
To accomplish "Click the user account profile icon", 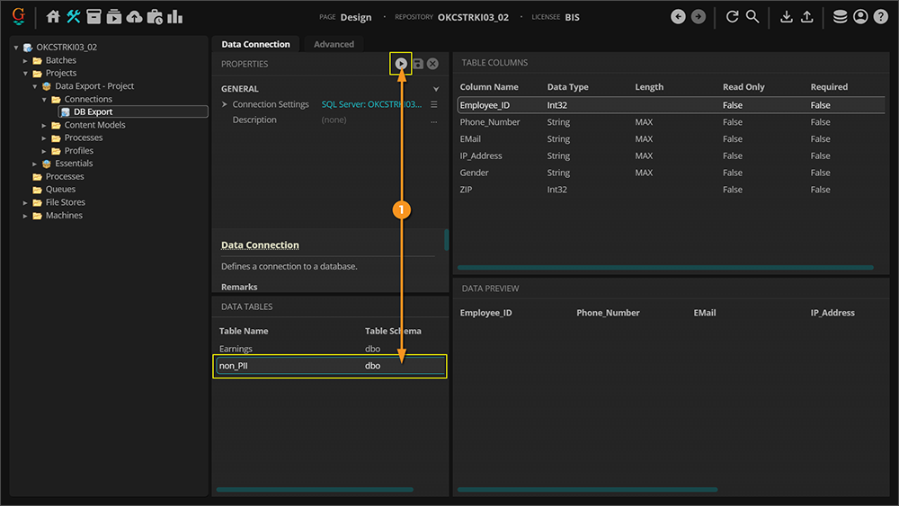I will click(x=860, y=16).
